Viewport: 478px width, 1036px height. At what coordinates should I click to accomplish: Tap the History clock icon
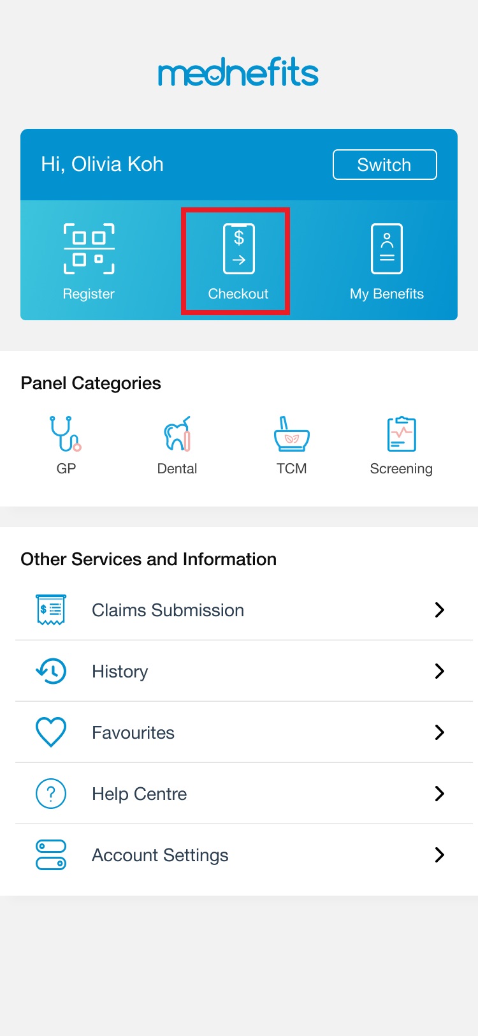pos(51,671)
